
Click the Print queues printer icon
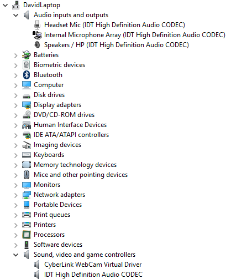pyautogui.click(x=27, y=215)
